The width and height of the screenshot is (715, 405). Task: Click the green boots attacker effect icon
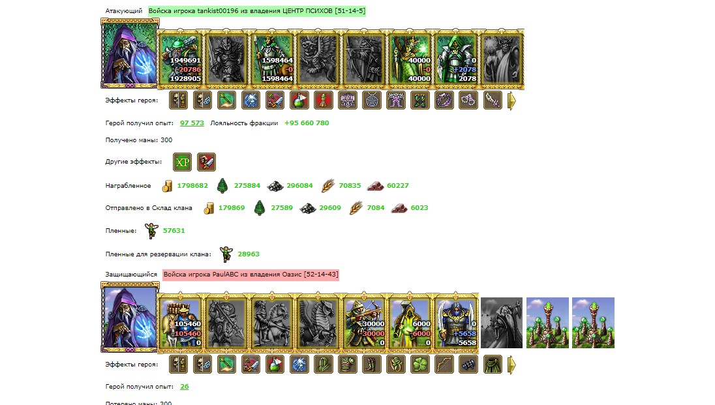(x=420, y=100)
